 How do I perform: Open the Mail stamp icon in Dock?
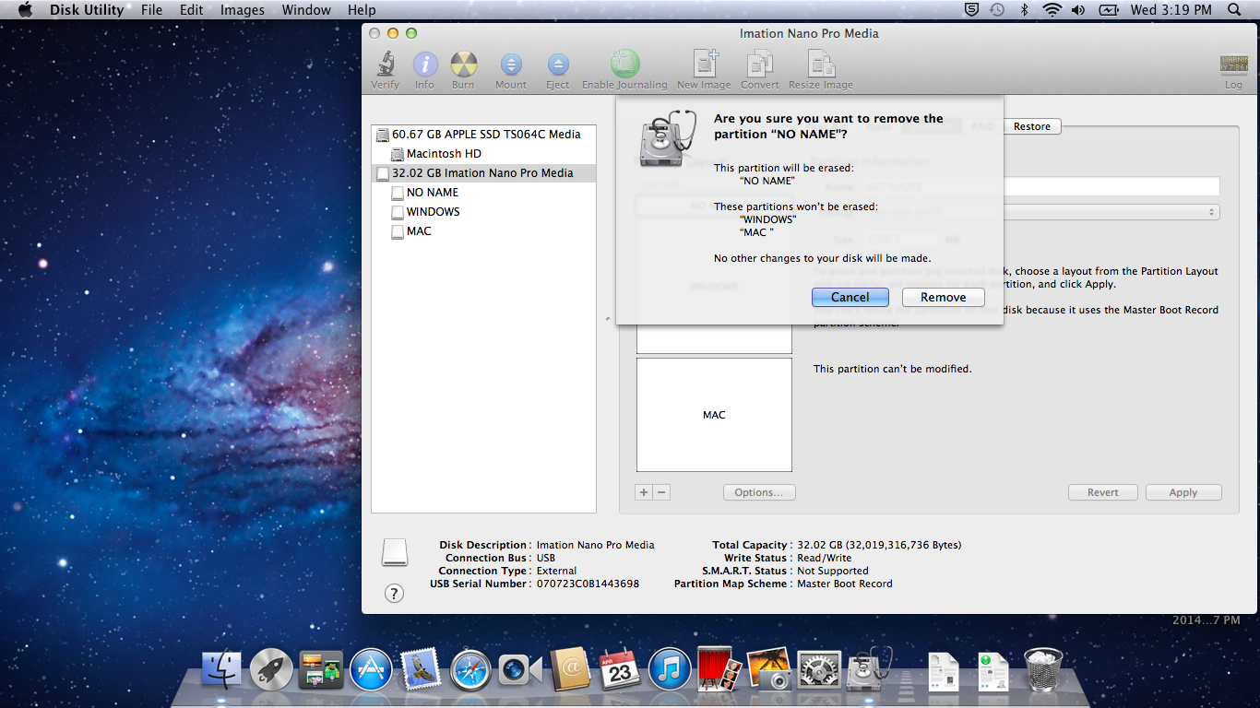click(x=421, y=670)
